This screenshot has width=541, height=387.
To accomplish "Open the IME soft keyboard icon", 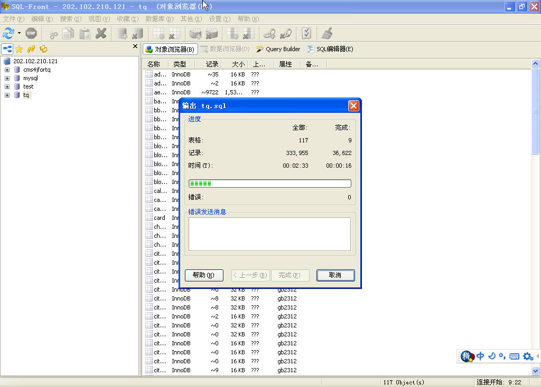I will [x=514, y=356].
